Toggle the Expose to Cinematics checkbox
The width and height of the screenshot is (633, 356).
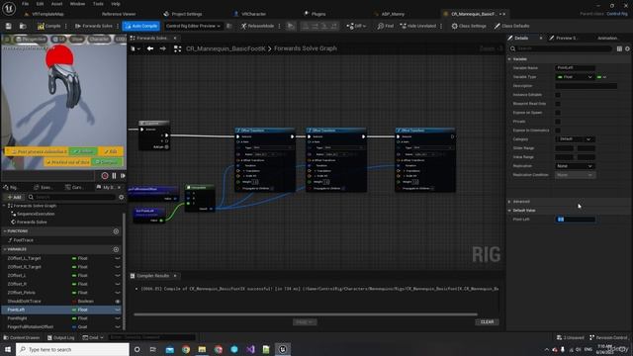(x=558, y=131)
